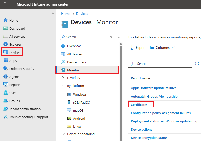Open Troubleshooting + support wrench icon
The height and width of the screenshot is (141, 201).
6,117
